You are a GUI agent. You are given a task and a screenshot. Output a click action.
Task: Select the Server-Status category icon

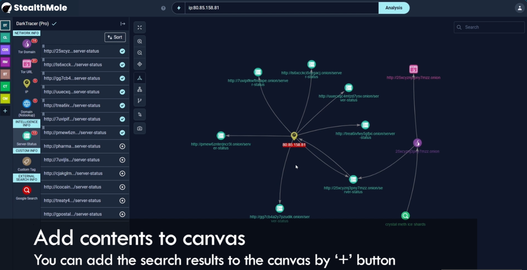coord(27,136)
